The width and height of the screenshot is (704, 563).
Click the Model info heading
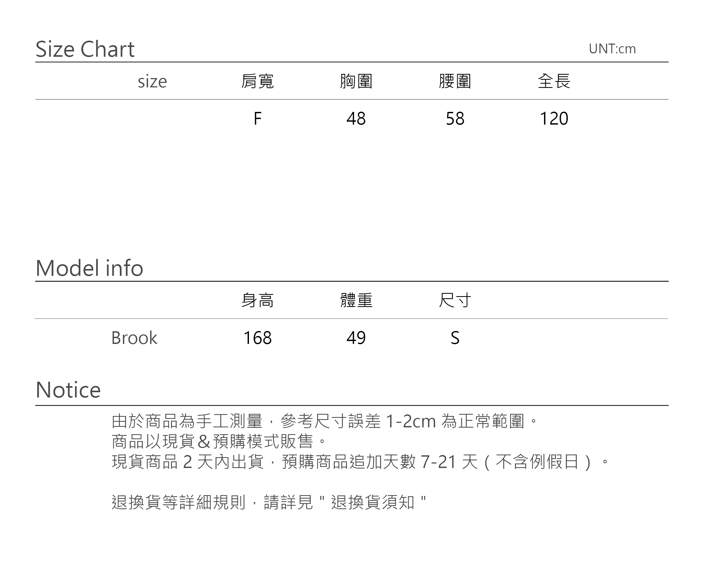click(x=89, y=268)
